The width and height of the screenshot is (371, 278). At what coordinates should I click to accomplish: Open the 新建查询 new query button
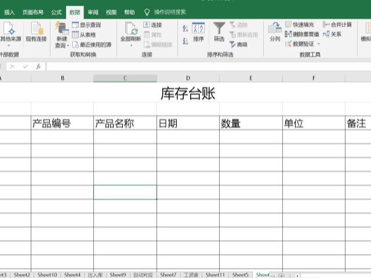[62, 35]
